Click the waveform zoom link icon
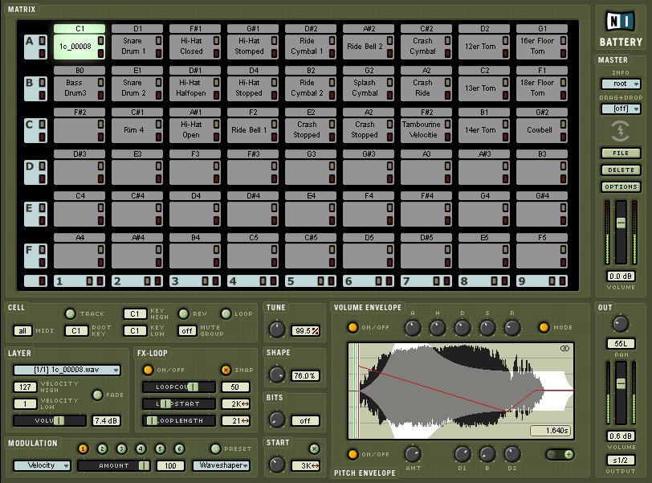Image resolution: width=652 pixels, height=483 pixels. coord(564,349)
